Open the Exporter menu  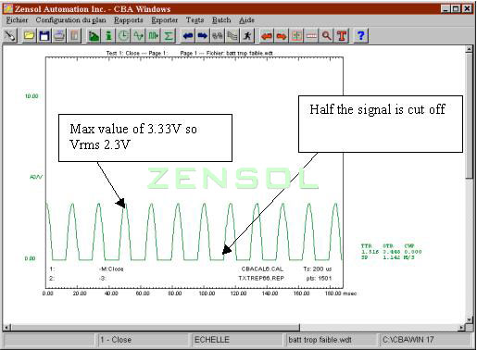(164, 20)
